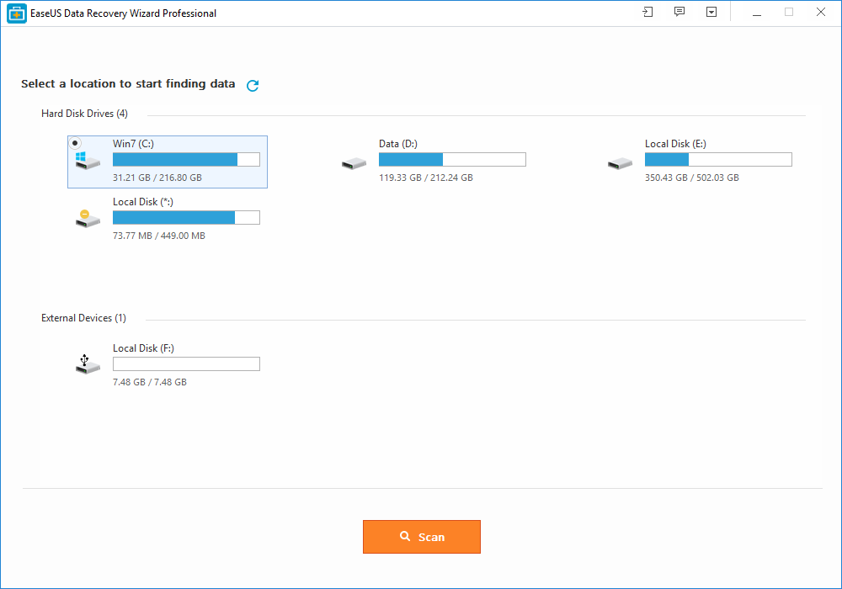Image resolution: width=842 pixels, height=589 pixels.
Task: Select the "Local Disk (F:)" label
Action: 143,348
